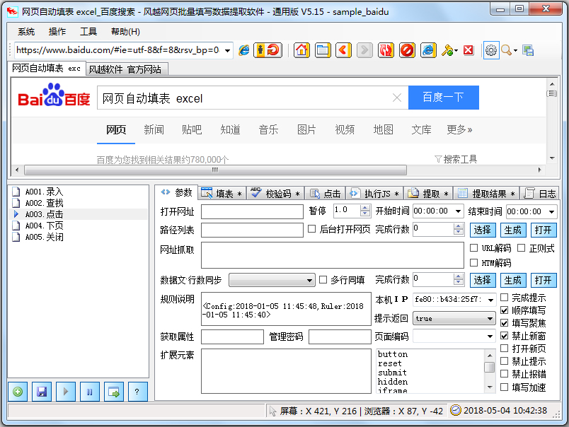
Task: Expand 本机IP dropdown
Action: 490,300
